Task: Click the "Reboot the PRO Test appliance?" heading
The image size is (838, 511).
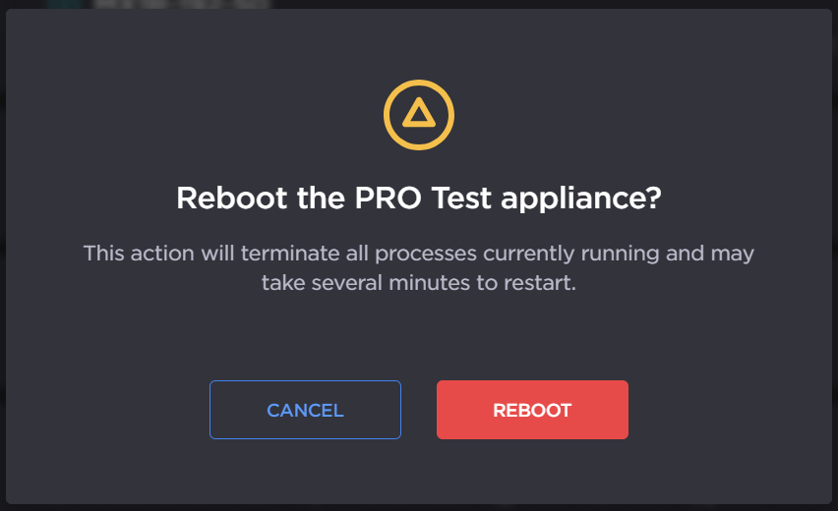Action: click(419, 199)
